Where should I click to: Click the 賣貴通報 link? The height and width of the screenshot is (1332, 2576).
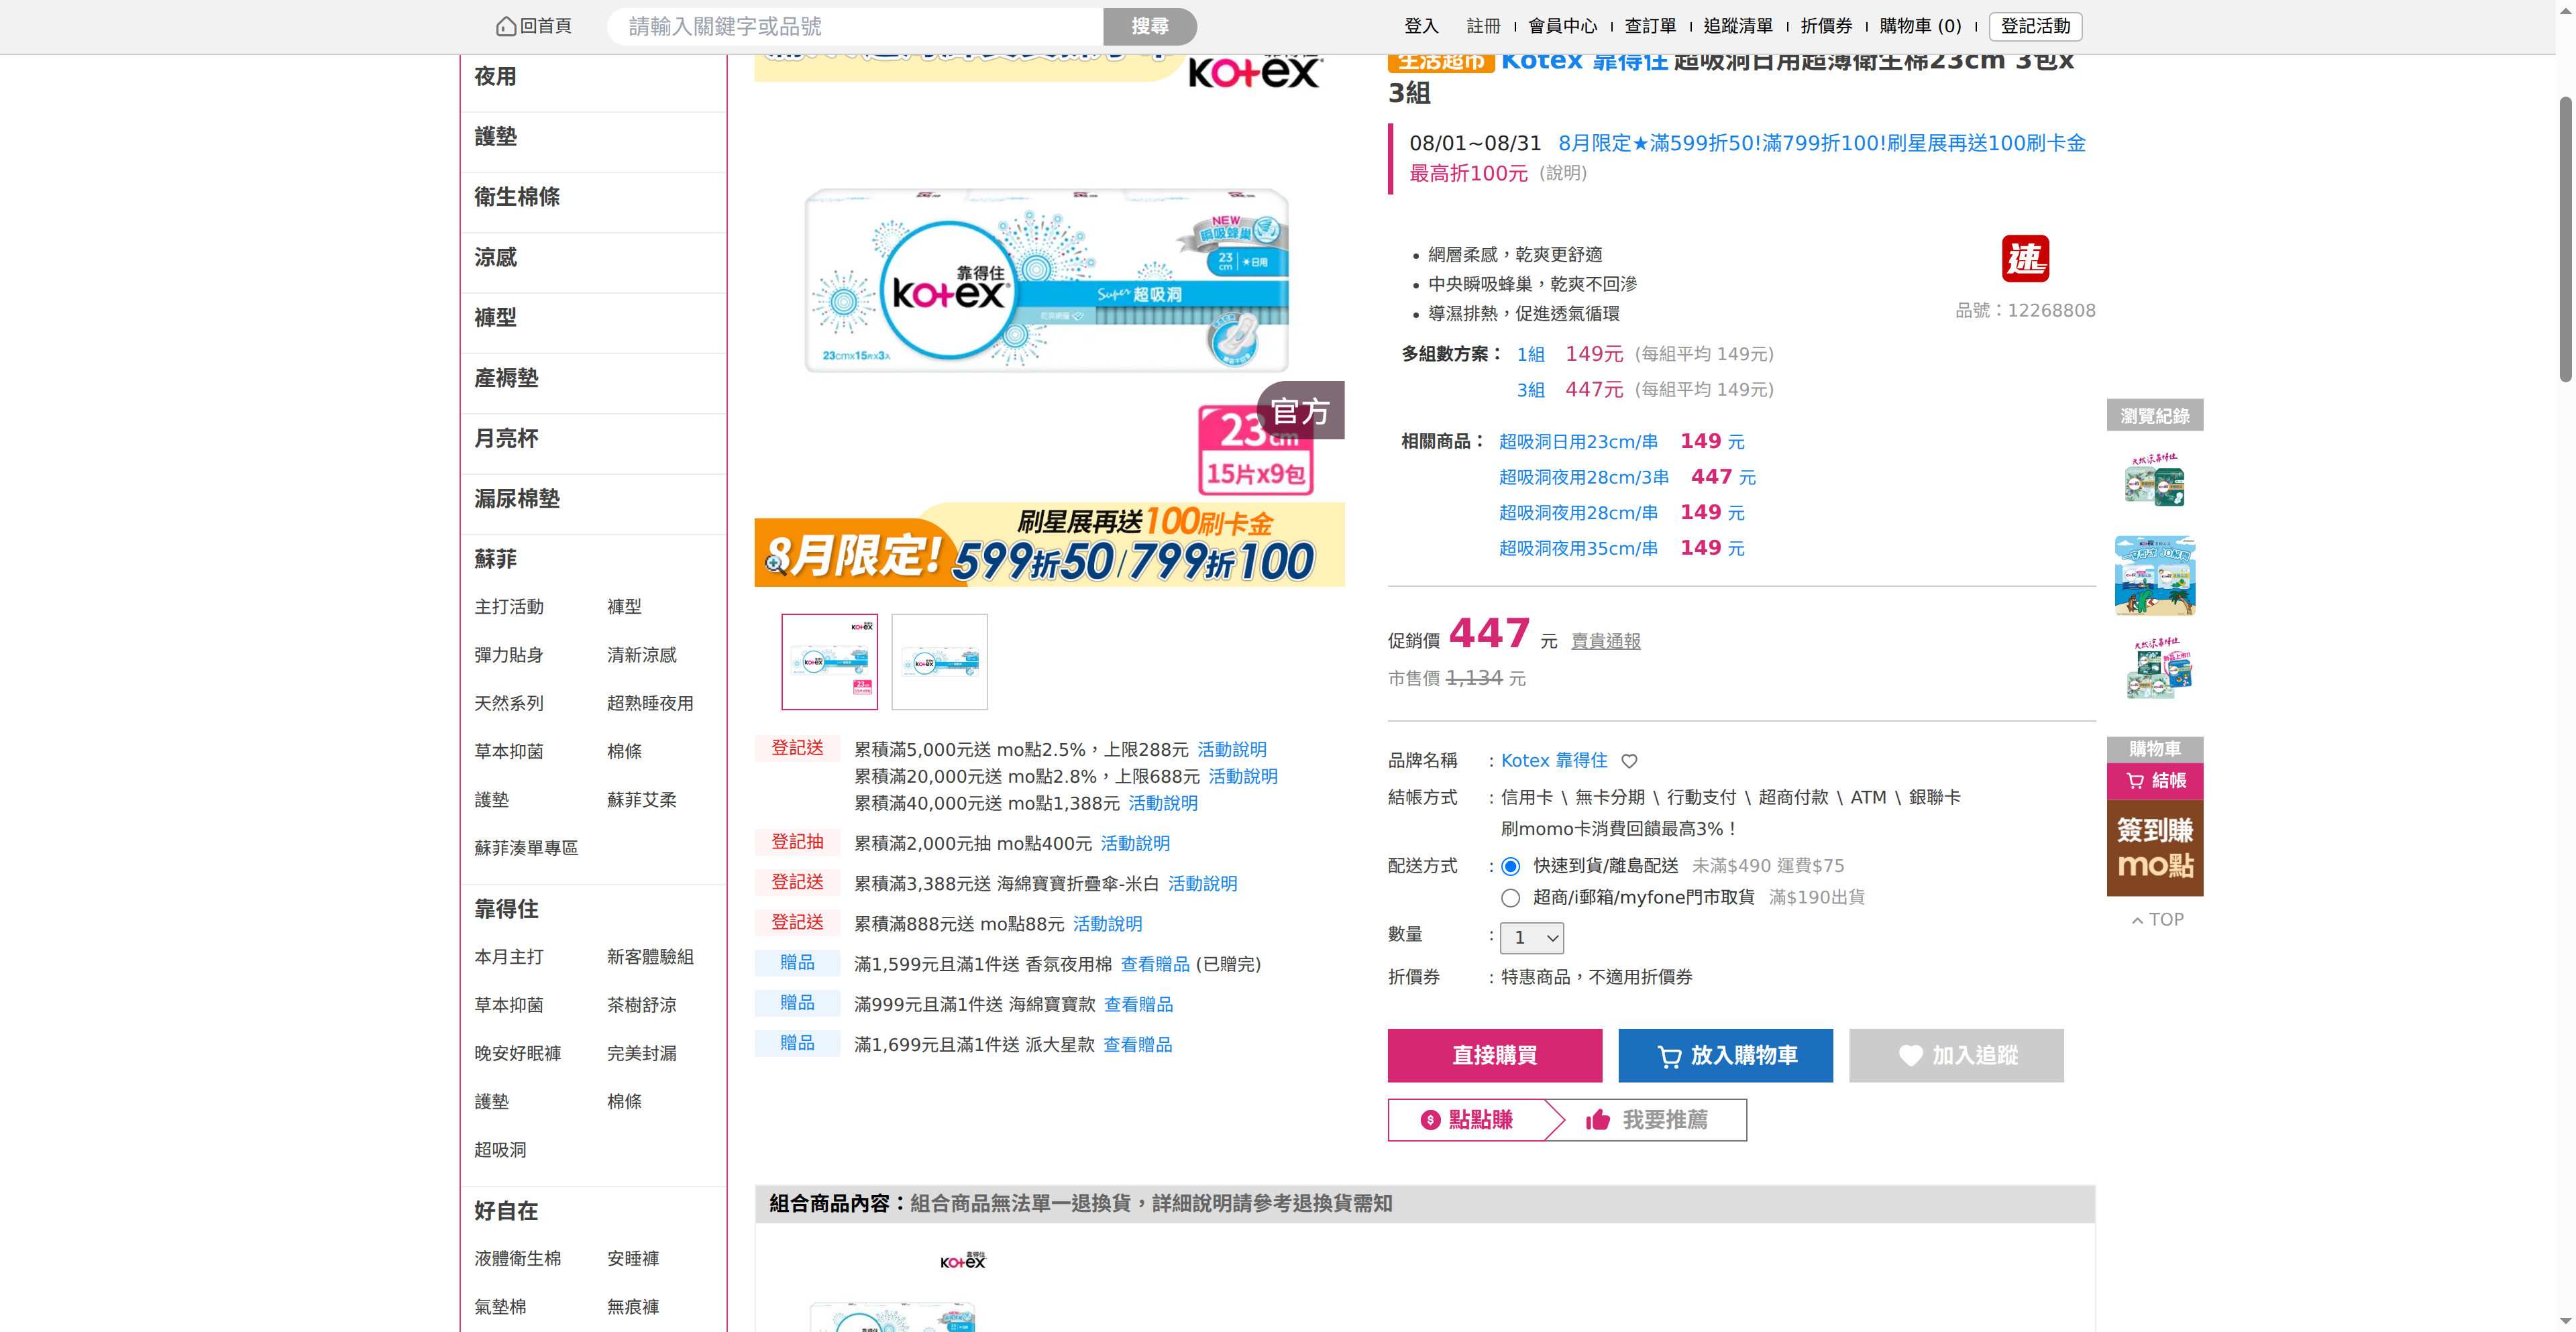pyautogui.click(x=1606, y=641)
